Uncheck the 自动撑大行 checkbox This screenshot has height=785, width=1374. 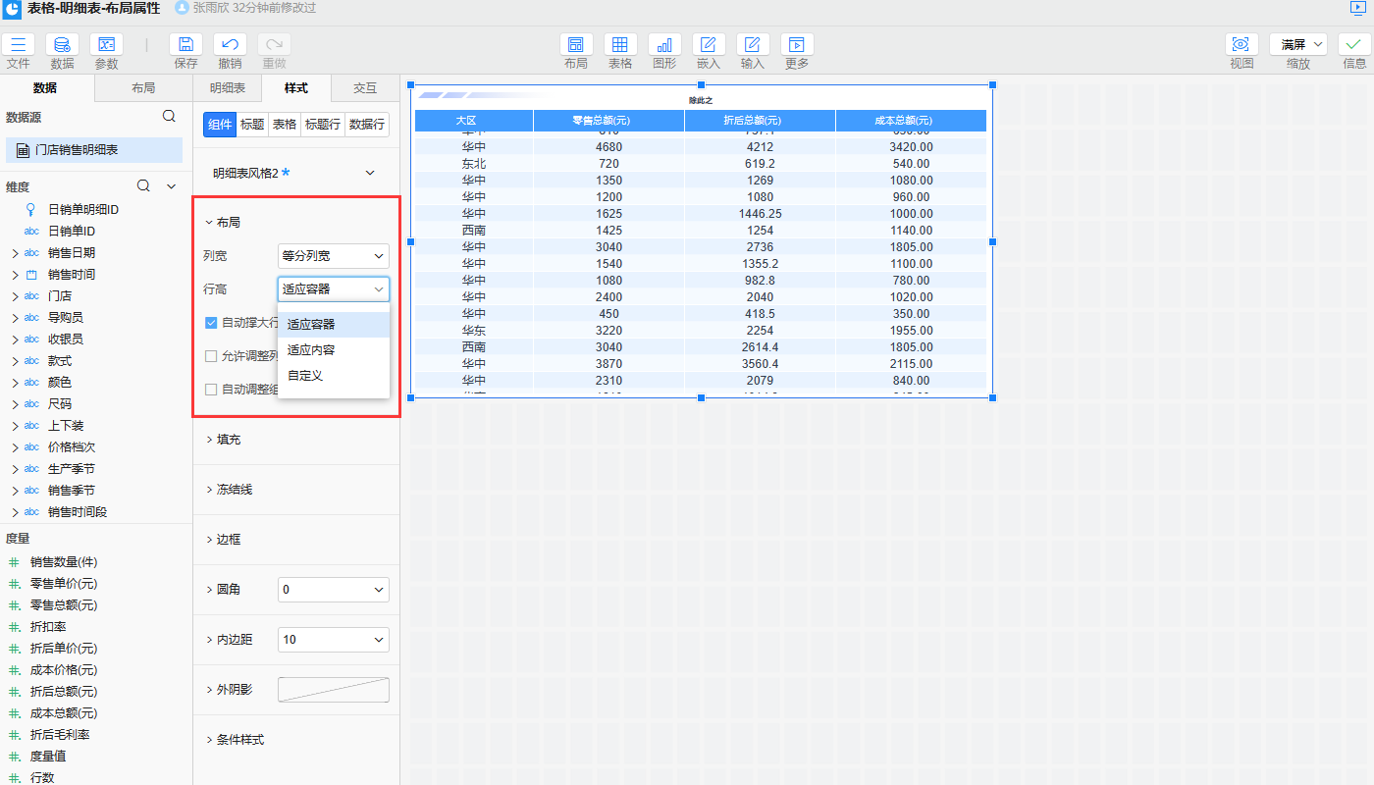coord(211,323)
